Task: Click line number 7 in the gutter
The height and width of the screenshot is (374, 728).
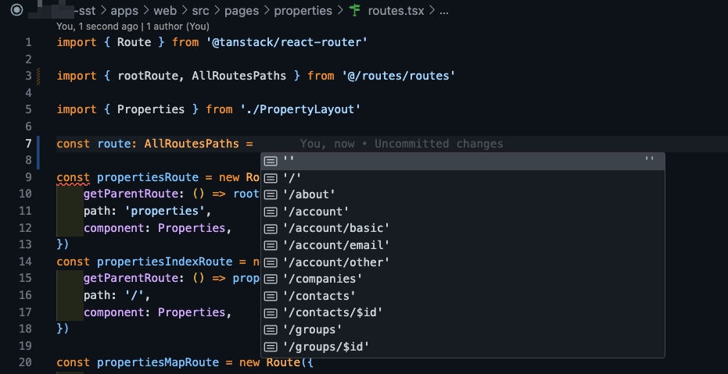Action: (x=28, y=144)
